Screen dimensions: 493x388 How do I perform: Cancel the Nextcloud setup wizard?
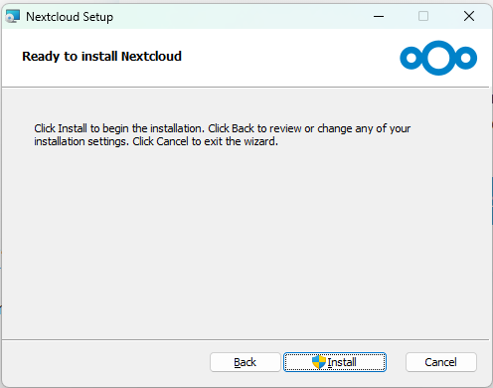pyautogui.click(x=441, y=362)
